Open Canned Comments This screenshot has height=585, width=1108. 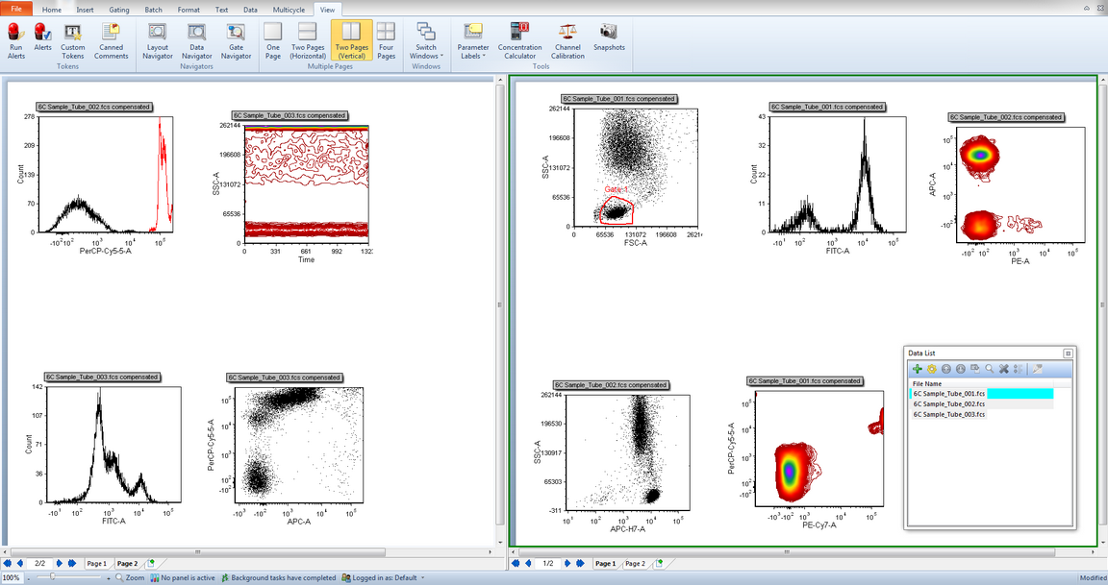click(111, 40)
